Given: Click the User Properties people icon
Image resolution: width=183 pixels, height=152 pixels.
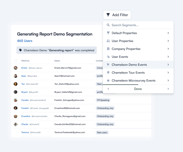Looking at the screenshot, I should point(108,41).
